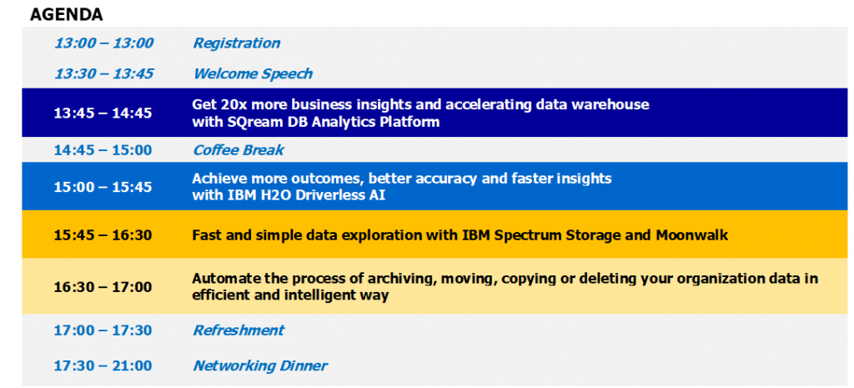The width and height of the screenshot is (854, 388).
Task: Click the 13:45 – 14:45 time slot
Action: point(103,113)
